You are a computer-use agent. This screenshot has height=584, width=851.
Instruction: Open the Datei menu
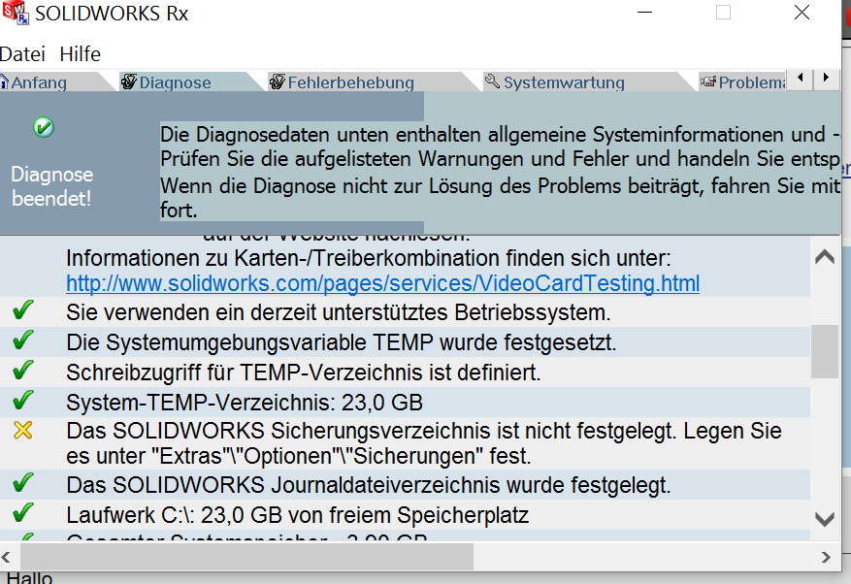22,54
